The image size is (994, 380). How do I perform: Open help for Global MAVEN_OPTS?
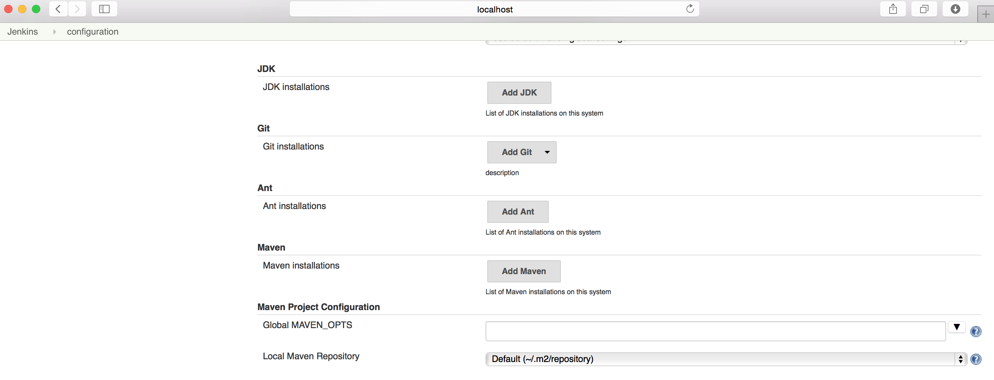click(x=976, y=332)
